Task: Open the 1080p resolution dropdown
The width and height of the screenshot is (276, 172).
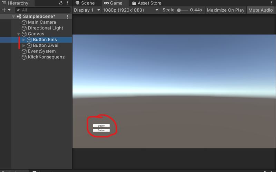Action: point(131,10)
